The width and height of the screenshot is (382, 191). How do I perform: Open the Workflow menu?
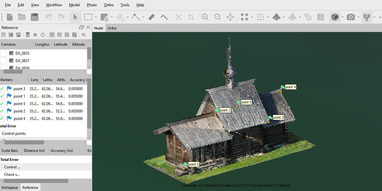click(54, 5)
